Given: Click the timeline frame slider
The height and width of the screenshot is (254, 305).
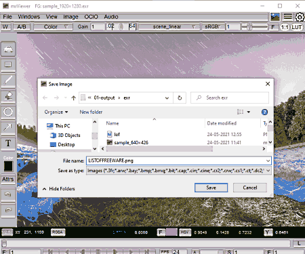Looking at the screenshot, I should (146, 243).
